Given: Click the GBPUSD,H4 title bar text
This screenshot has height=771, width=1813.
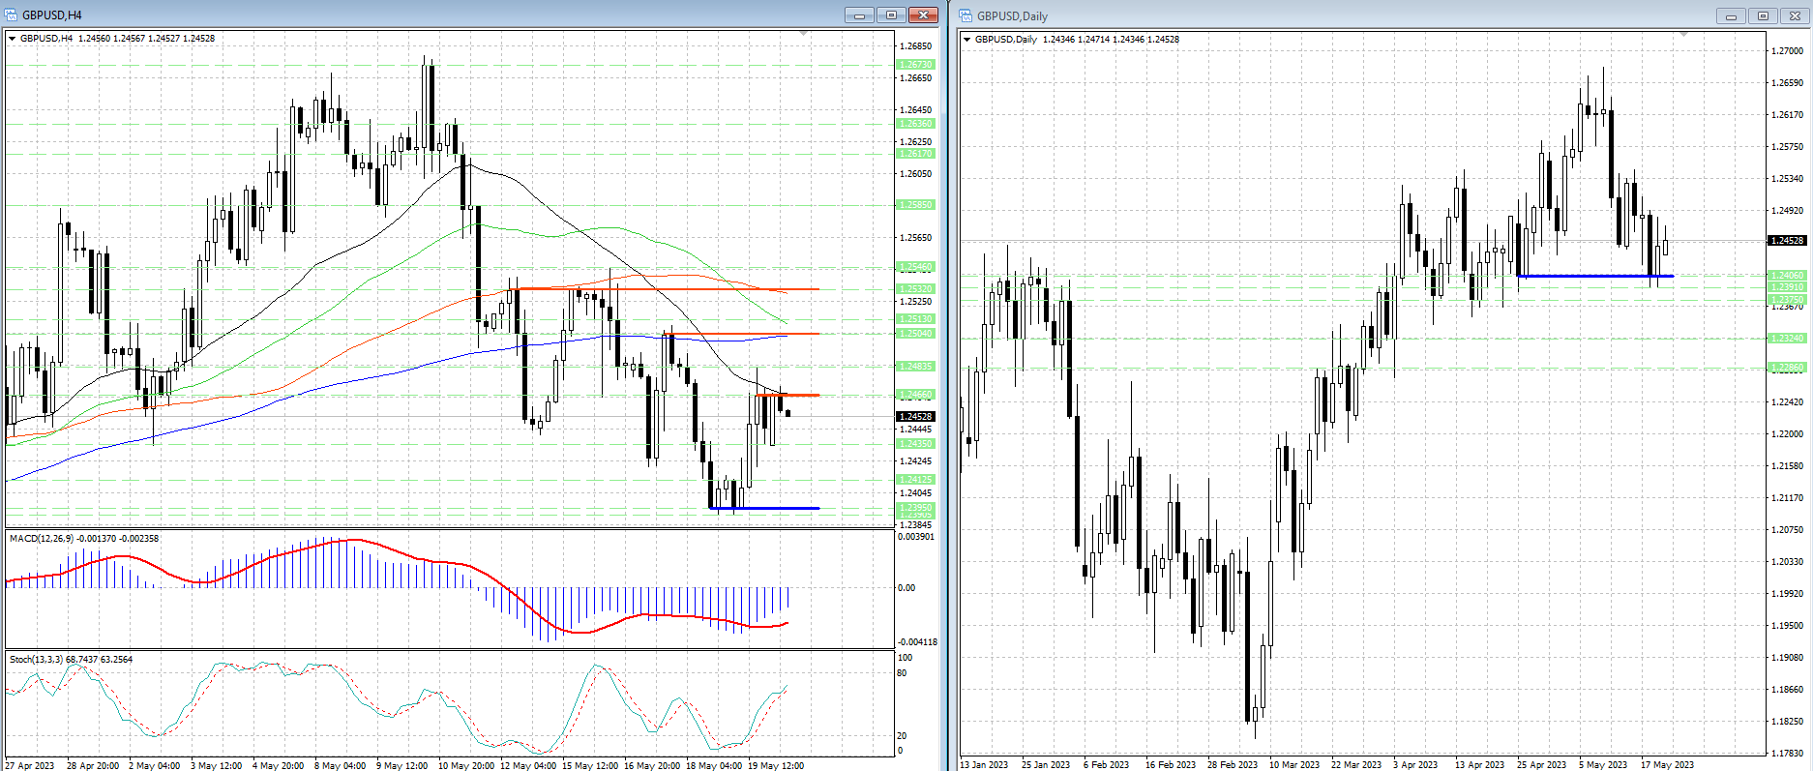Looking at the screenshot, I should pyautogui.click(x=52, y=15).
